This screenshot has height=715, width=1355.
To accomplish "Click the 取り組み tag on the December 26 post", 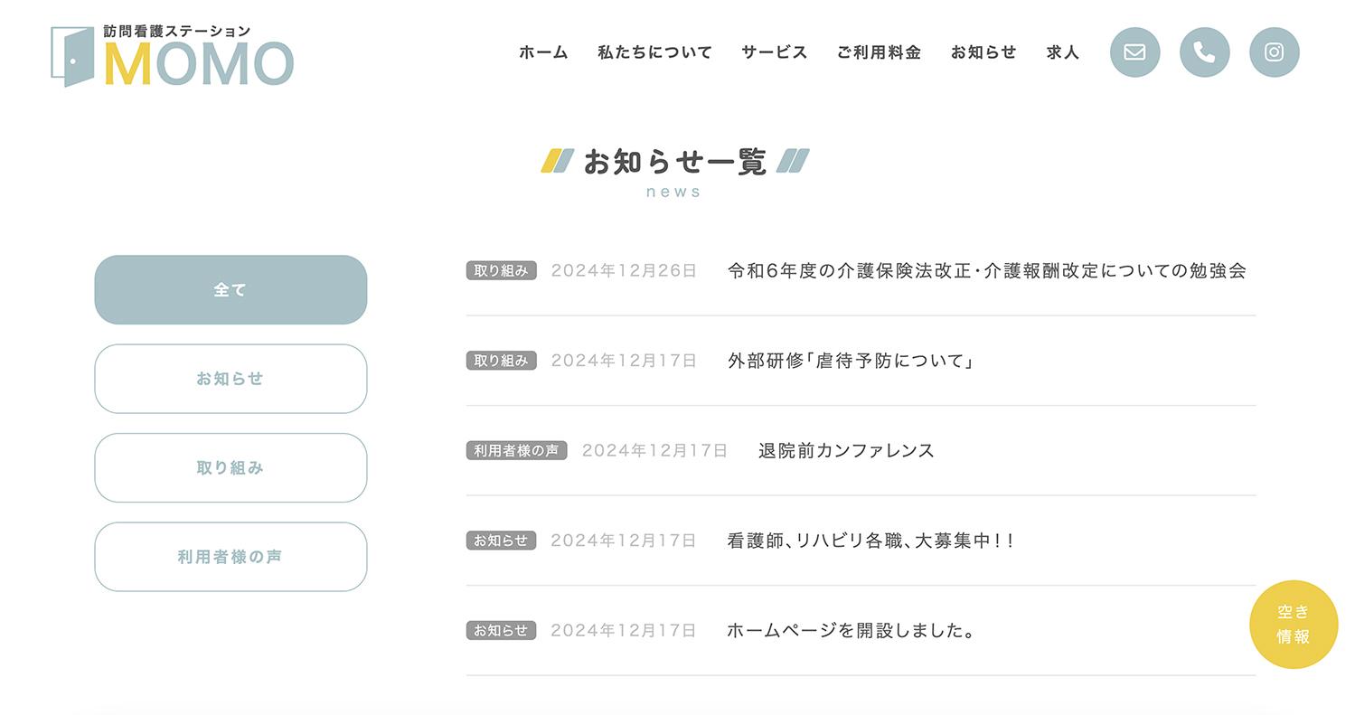I will pyautogui.click(x=501, y=269).
